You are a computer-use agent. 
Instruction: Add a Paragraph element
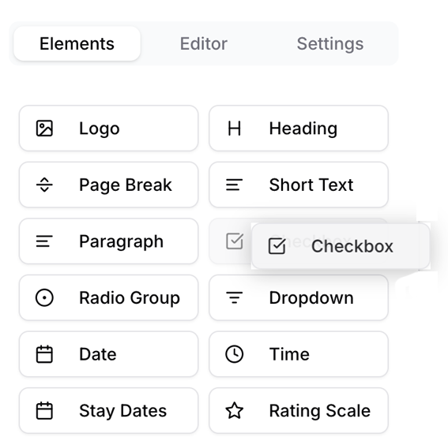pos(108,241)
